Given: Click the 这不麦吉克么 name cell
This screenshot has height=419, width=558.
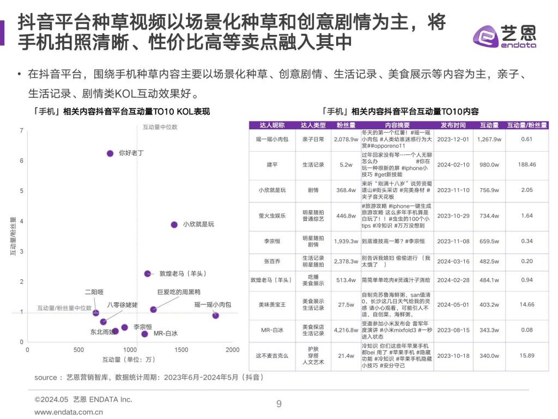Looking at the screenshot, I should click(272, 356).
